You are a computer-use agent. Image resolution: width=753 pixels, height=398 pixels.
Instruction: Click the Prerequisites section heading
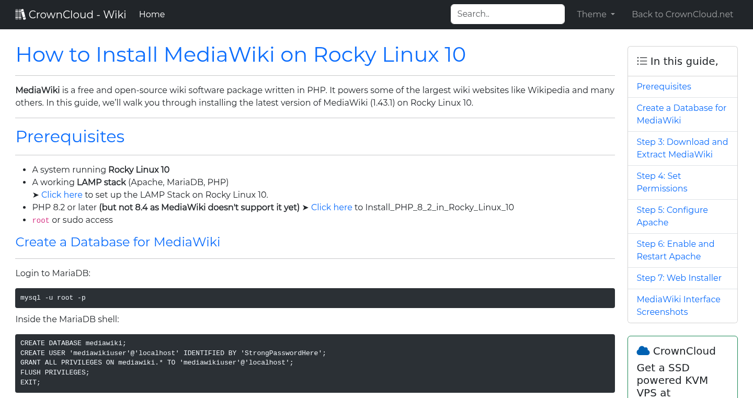coord(70,137)
